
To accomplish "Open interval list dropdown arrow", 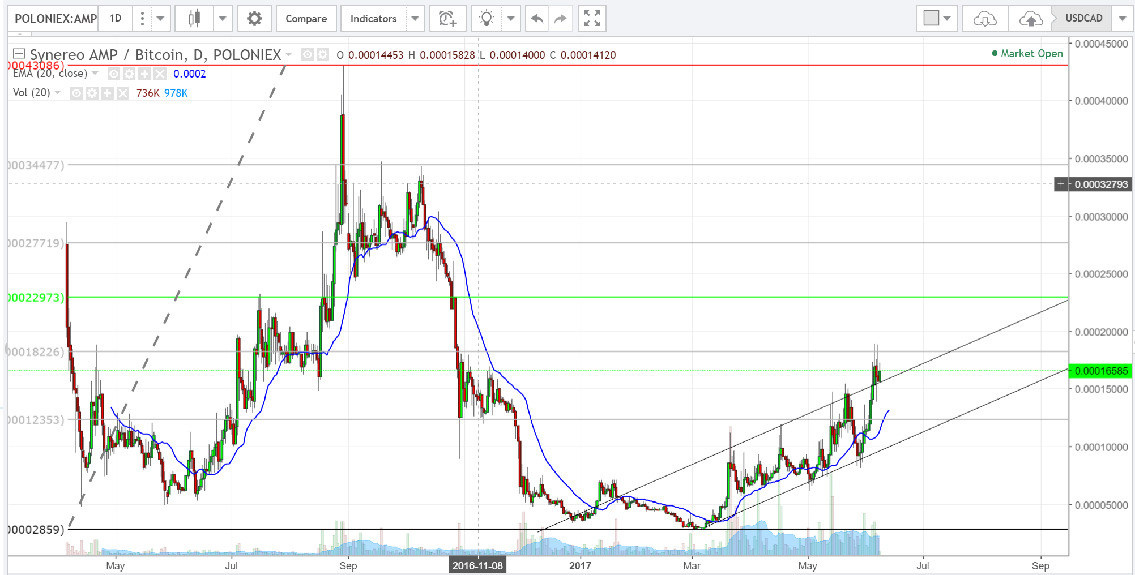I will [x=161, y=19].
